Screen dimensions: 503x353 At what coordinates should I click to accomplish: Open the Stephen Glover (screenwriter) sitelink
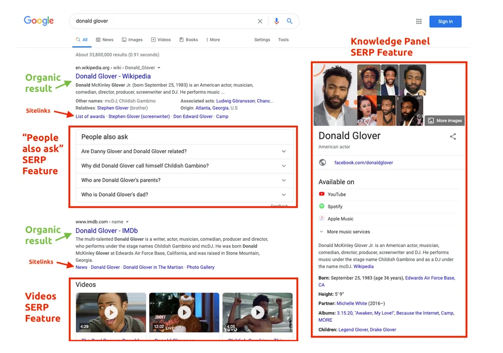pos(139,116)
